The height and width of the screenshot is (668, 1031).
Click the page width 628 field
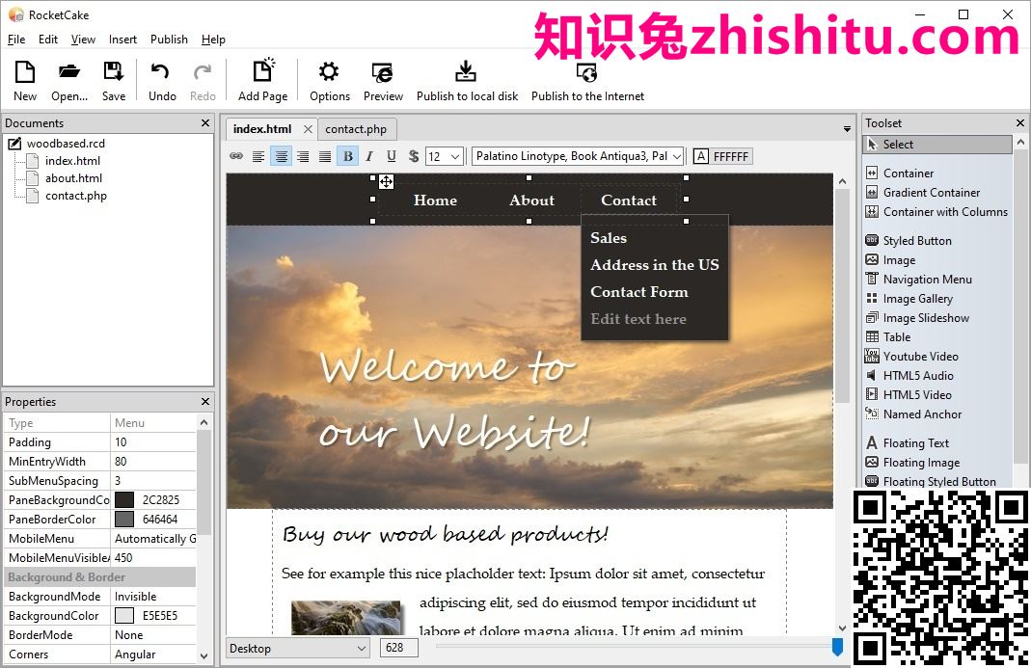click(398, 649)
